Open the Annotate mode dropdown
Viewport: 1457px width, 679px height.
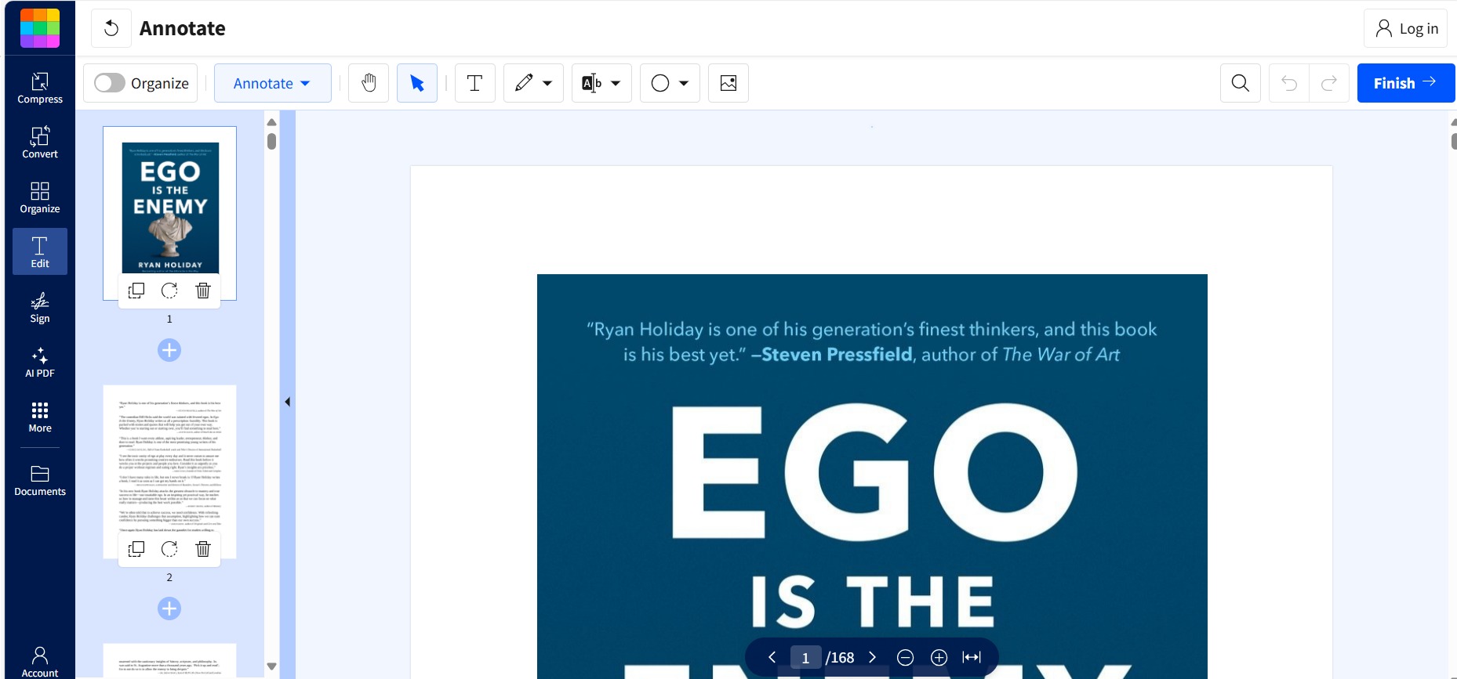click(272, 83)
